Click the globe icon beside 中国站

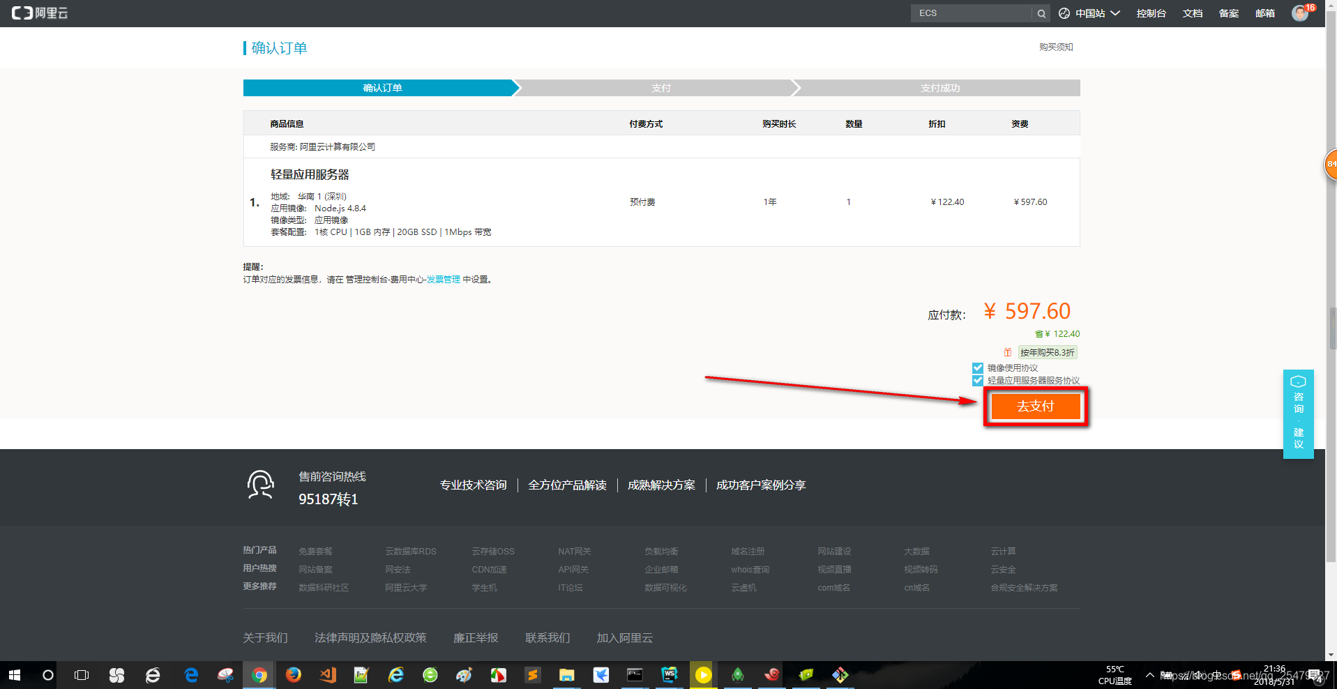click(1064, 13)
